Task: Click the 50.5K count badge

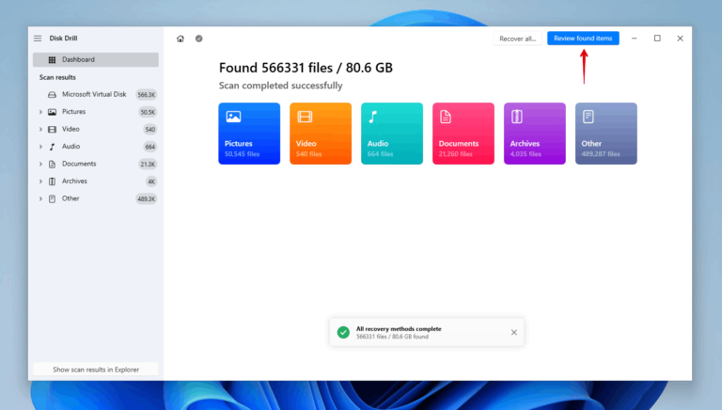Action: pyautogui.click(x=148, y=113)
